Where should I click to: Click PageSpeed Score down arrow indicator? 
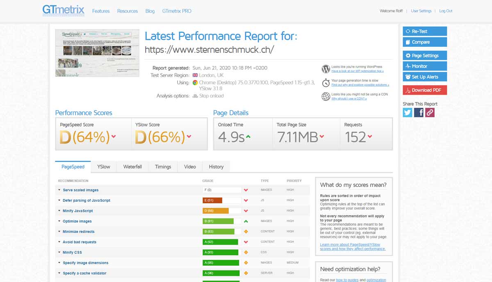point(114,136)
